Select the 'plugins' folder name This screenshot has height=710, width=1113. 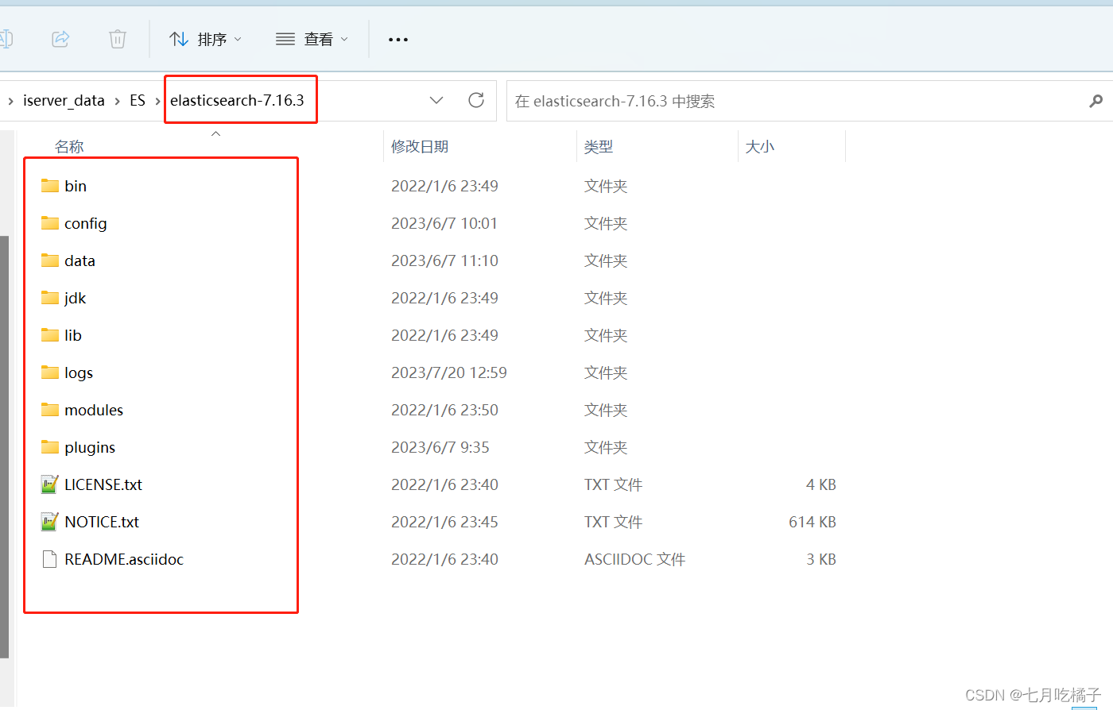90,447
